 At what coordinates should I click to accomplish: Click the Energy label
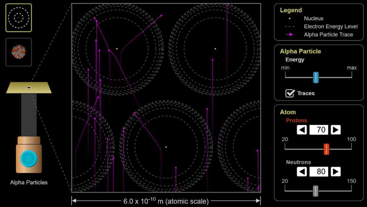tap(295, 59)
